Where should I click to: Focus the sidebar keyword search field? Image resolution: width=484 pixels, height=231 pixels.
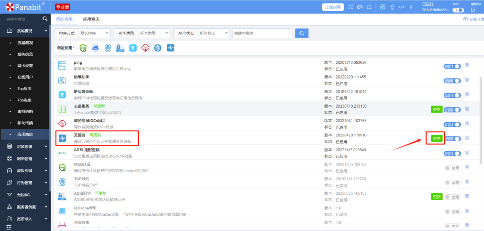pyautogui.click(x=22, y=19)
